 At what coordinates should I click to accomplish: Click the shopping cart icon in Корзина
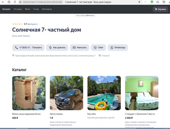point(156,9)
